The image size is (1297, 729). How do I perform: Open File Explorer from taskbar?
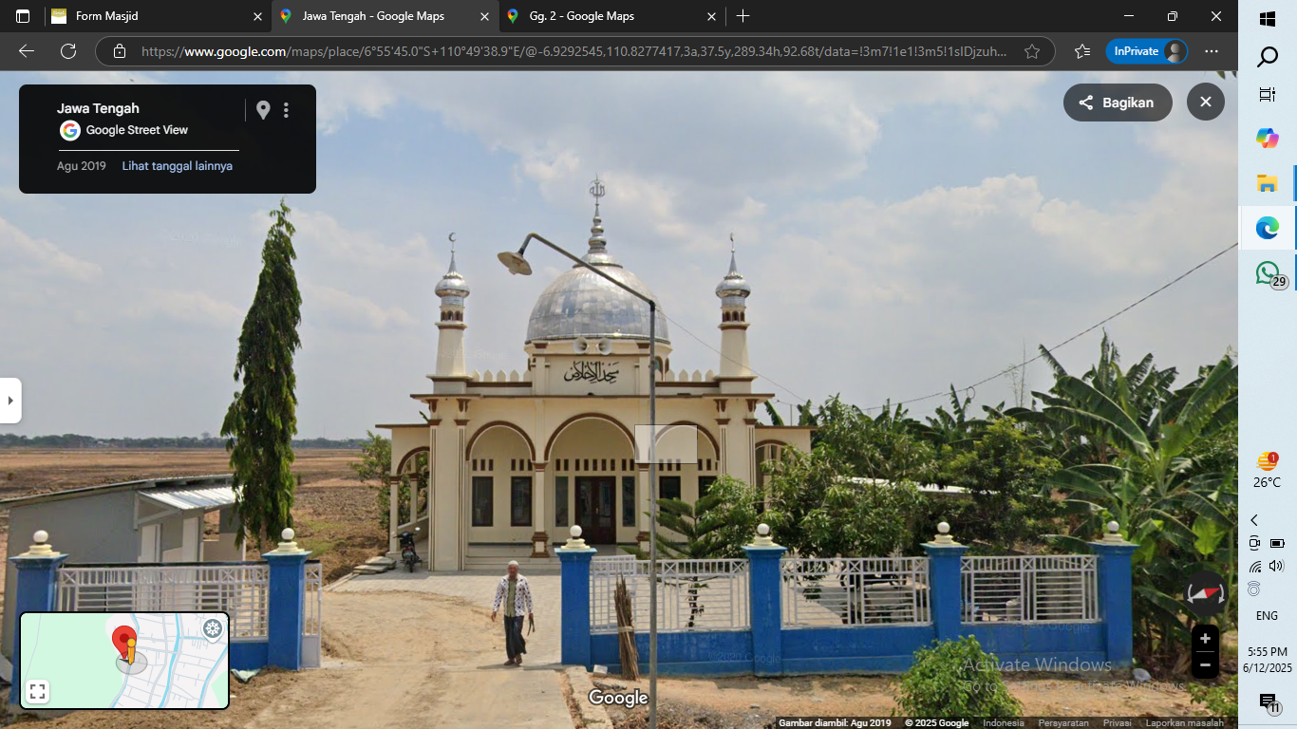click(x=1268, y=183)
